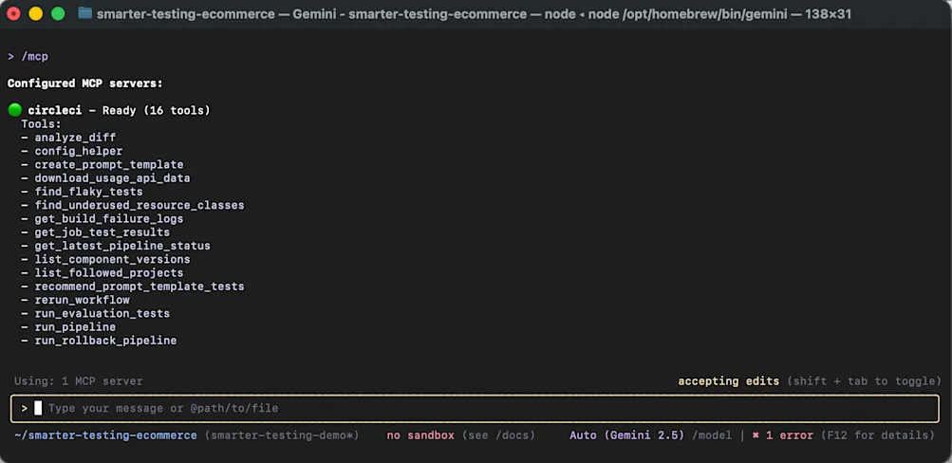Select the config_helper tool entry
This screenshot has height=463, width=952.
tap(79, 151)
